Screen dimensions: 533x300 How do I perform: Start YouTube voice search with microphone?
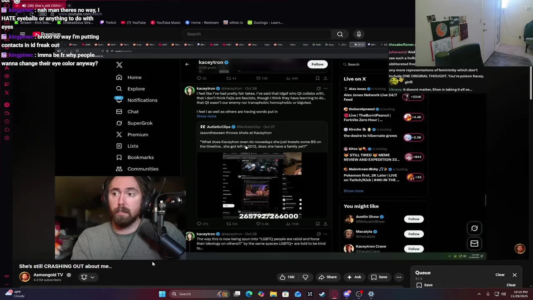[x=359, y=34]
